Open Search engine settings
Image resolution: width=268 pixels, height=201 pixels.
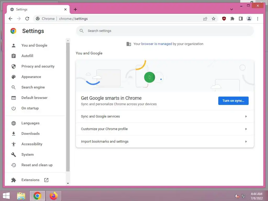coord(33,87)
